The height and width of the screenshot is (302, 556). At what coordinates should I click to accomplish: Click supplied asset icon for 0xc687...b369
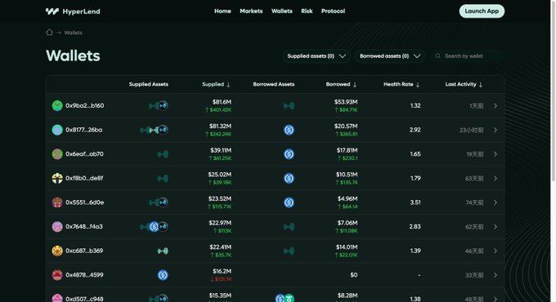[x=163, y=251]
